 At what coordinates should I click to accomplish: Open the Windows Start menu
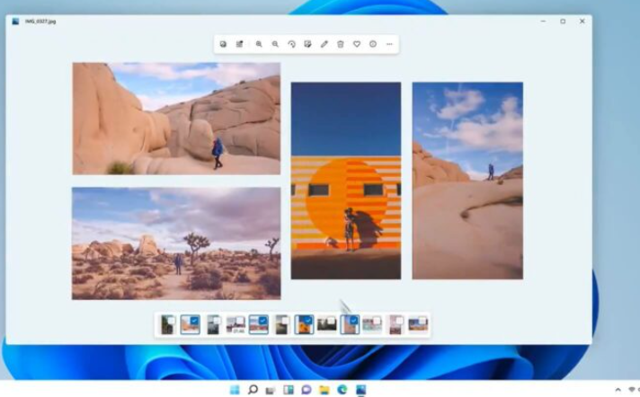tap(235, 390)
